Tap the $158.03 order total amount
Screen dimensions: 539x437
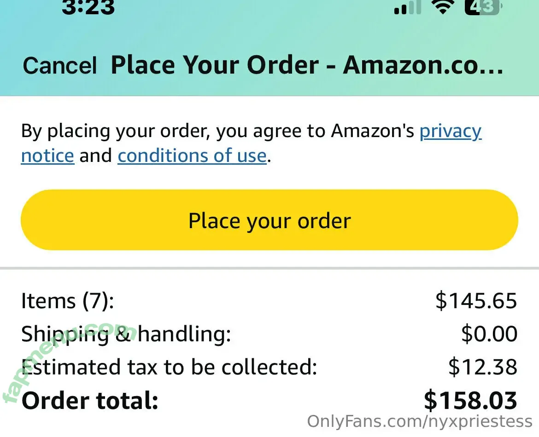coord(470,401)
